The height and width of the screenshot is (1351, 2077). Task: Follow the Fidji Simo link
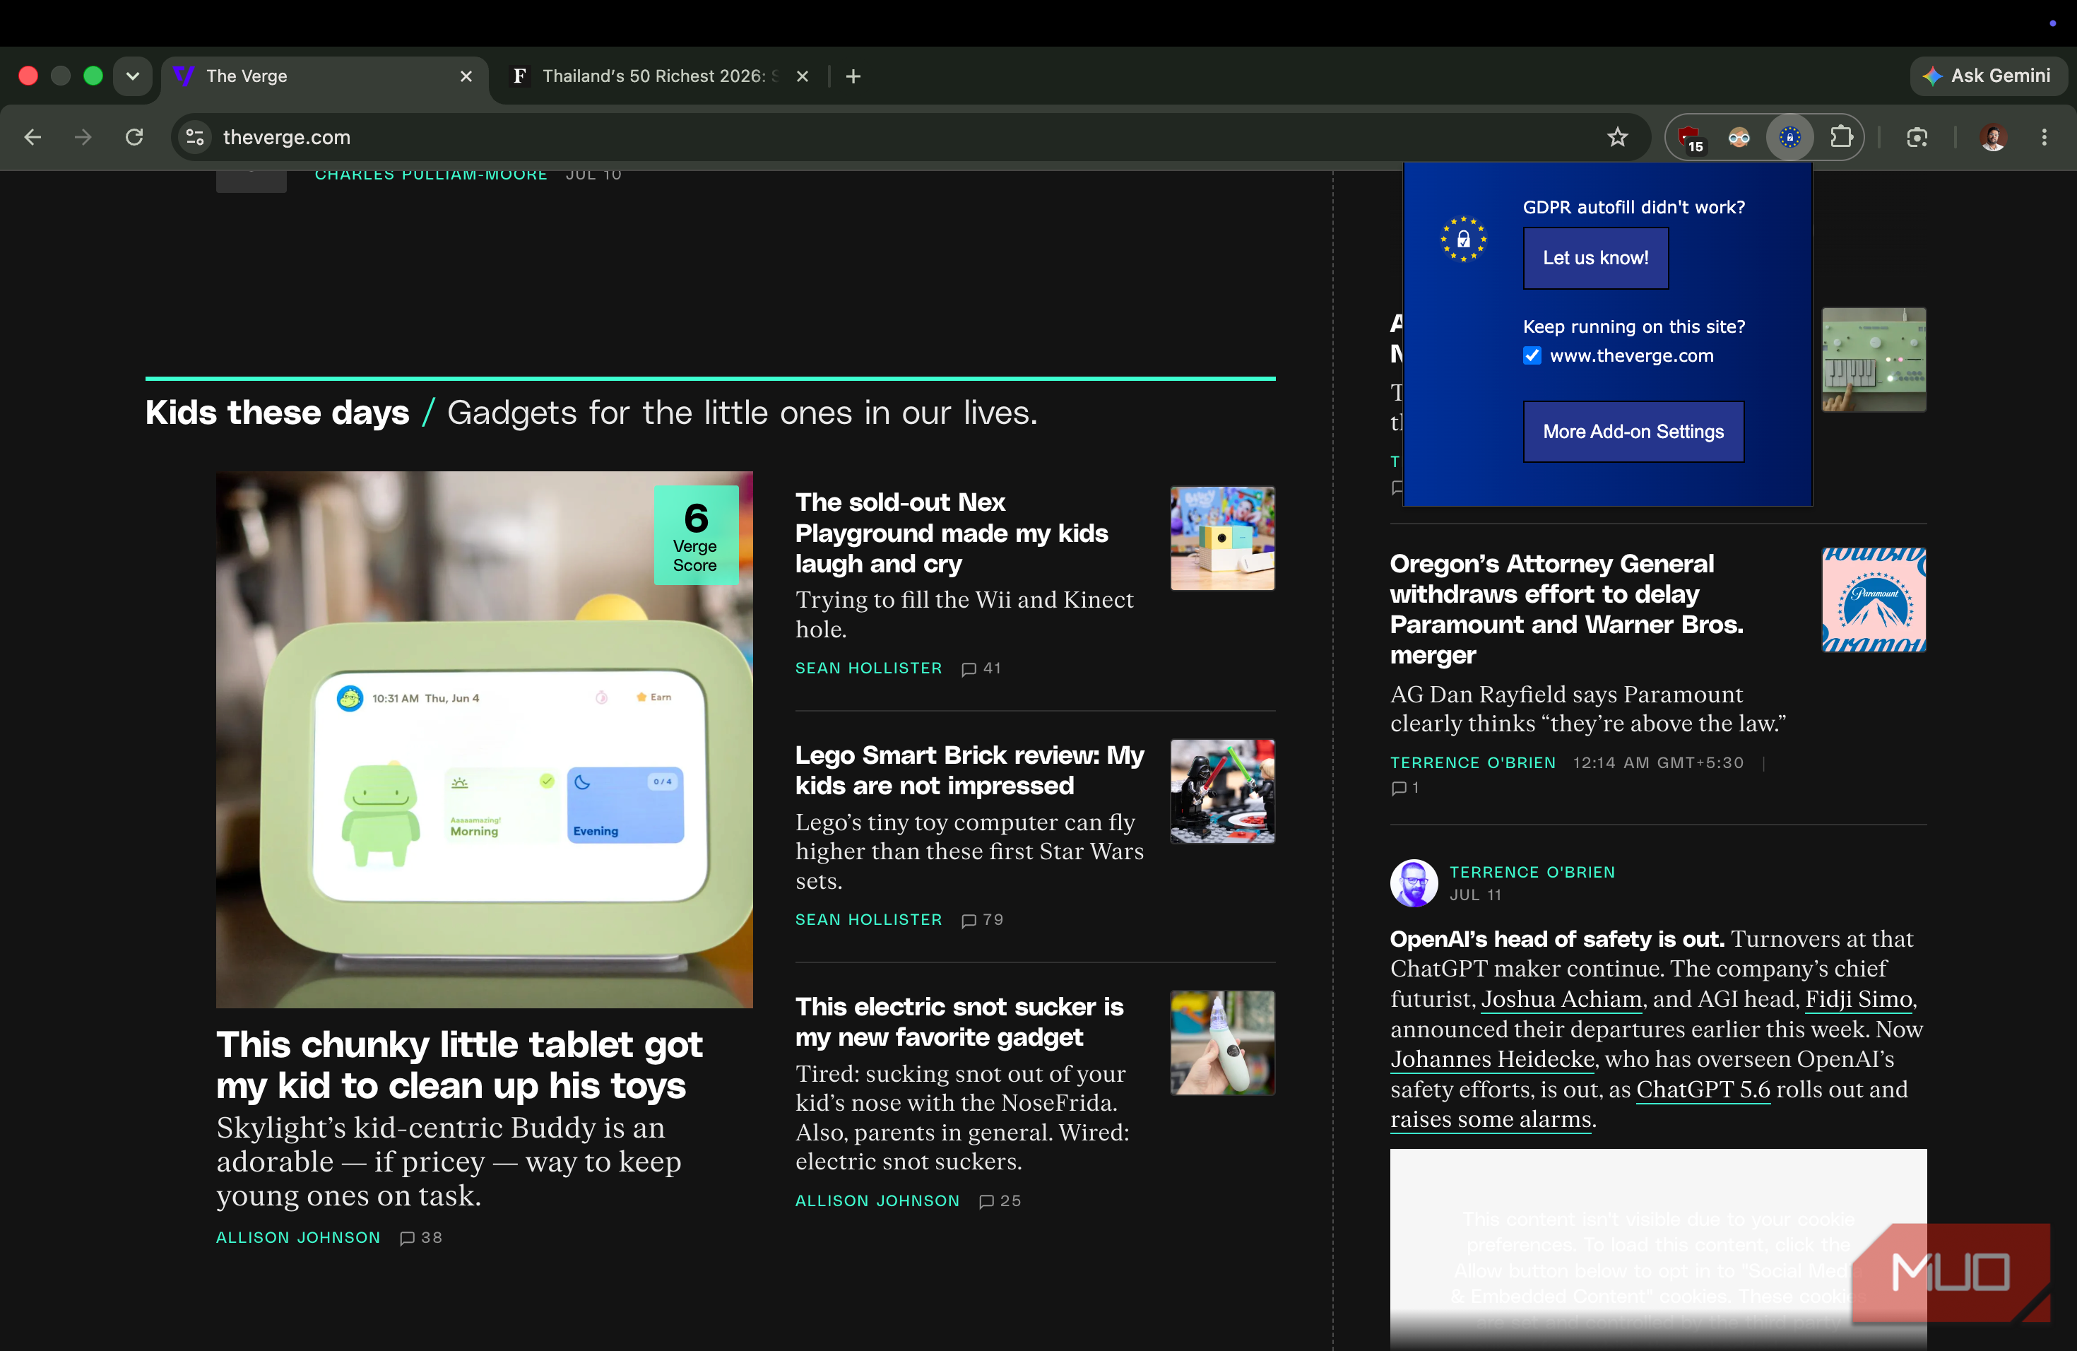(x=1858, y=998)
